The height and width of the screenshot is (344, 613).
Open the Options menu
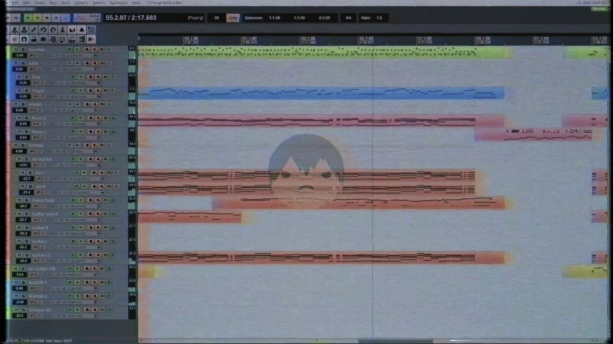[x=81, y=3]
